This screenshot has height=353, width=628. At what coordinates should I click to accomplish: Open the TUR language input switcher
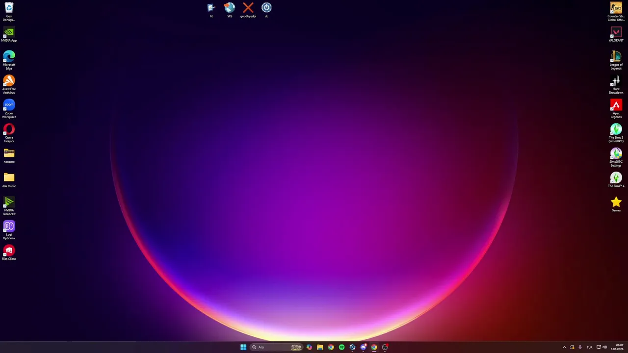(x=590, y=347)
